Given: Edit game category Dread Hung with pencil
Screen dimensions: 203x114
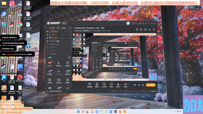Looking at the screenshot, I should (x=90, y=31).
